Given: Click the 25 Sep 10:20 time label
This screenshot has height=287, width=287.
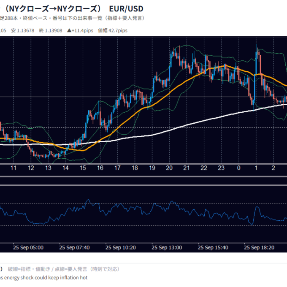Looking at the screenshot, I should (120, 248).
